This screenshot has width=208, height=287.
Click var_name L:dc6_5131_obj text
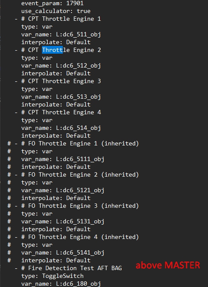point(63,222)
